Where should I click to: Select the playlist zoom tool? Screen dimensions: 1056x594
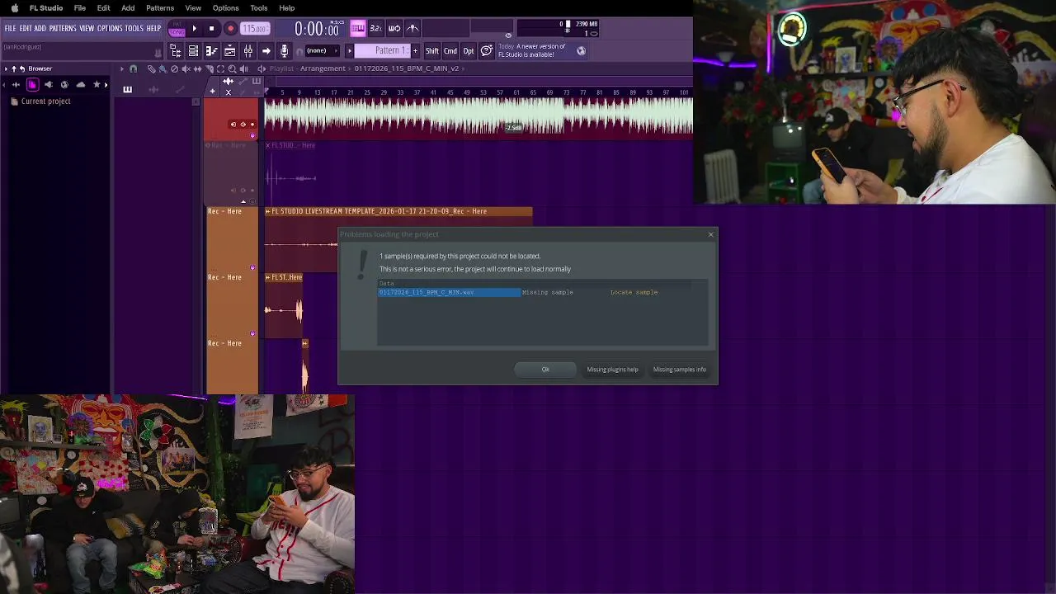[x=233, y=68]
